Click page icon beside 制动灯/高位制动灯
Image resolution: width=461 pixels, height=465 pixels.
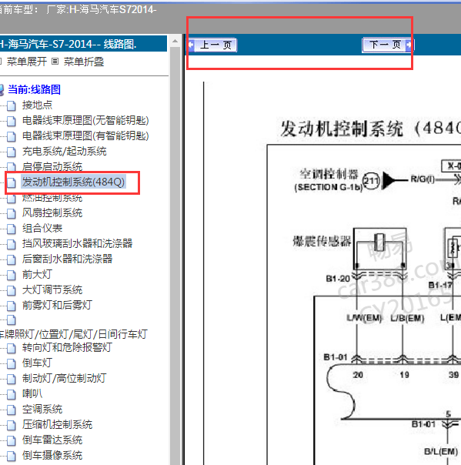[12, 379]
